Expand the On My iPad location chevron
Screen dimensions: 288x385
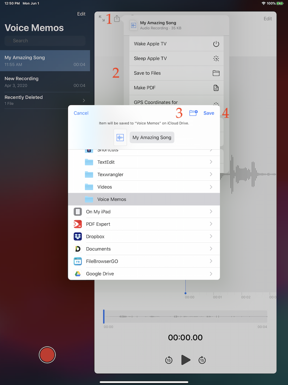point(211,211)
